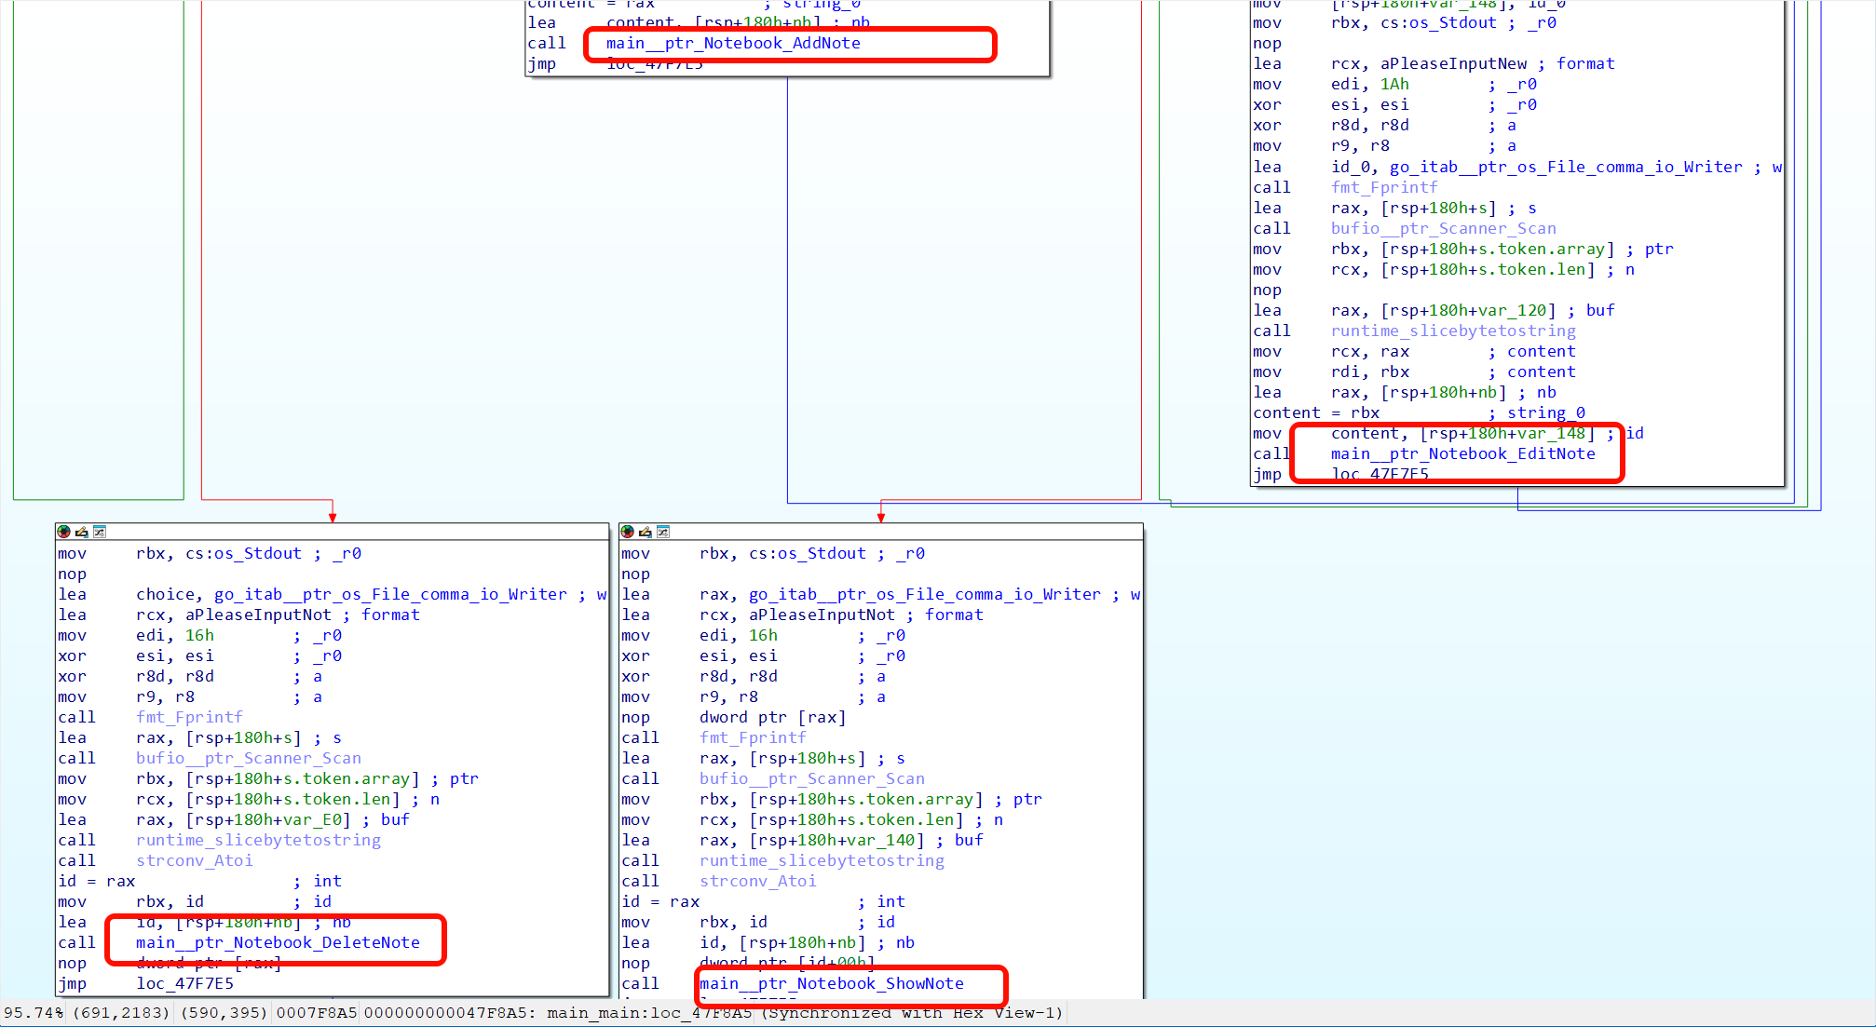The width and height of the screenshot is (1876, 1027).
Task: Click the node color wheel icon in the ShowNote block
Action: click(x=627, y=532)
